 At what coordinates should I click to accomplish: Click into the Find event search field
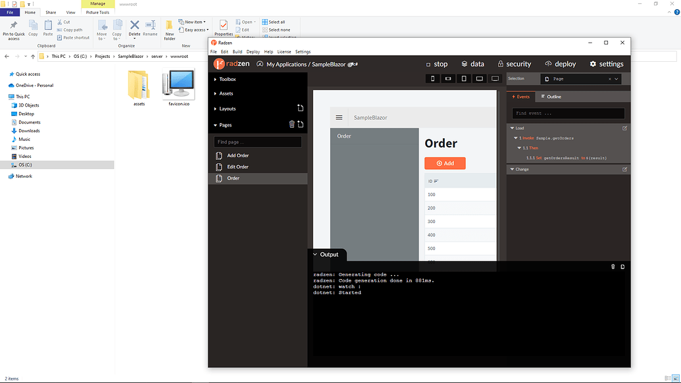[x=567, y=113]
